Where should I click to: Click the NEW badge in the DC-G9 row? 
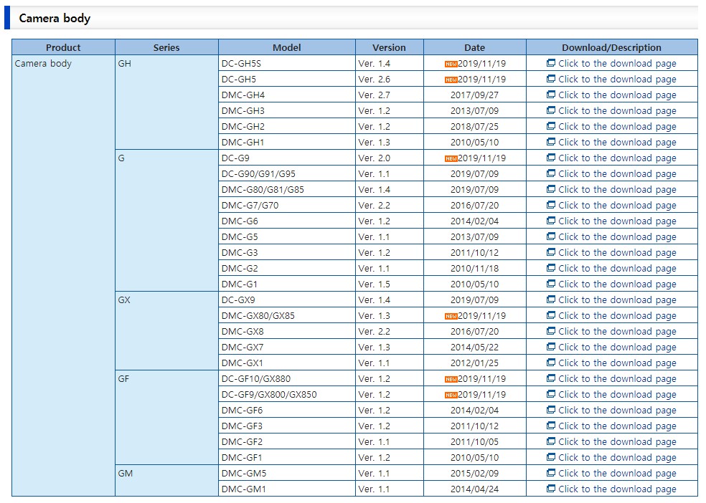[451, 158]
